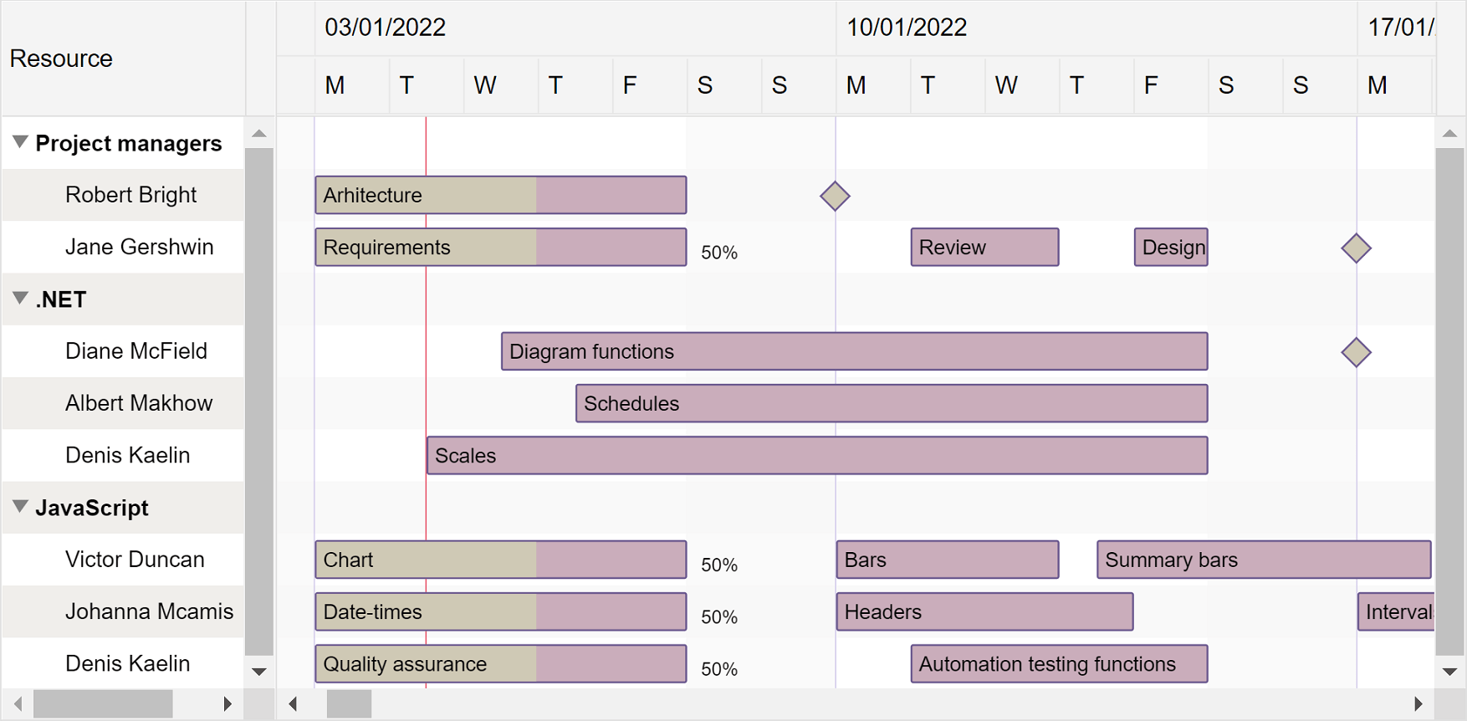Select the Requirements task bar

point(500,247)
